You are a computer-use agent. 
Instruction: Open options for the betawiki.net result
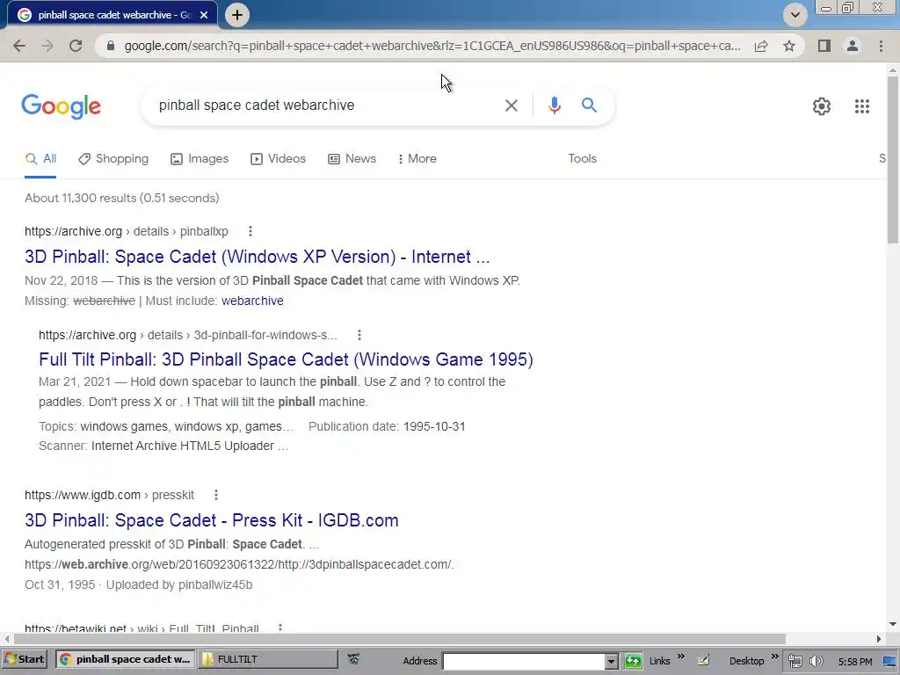tap(280, 628)
